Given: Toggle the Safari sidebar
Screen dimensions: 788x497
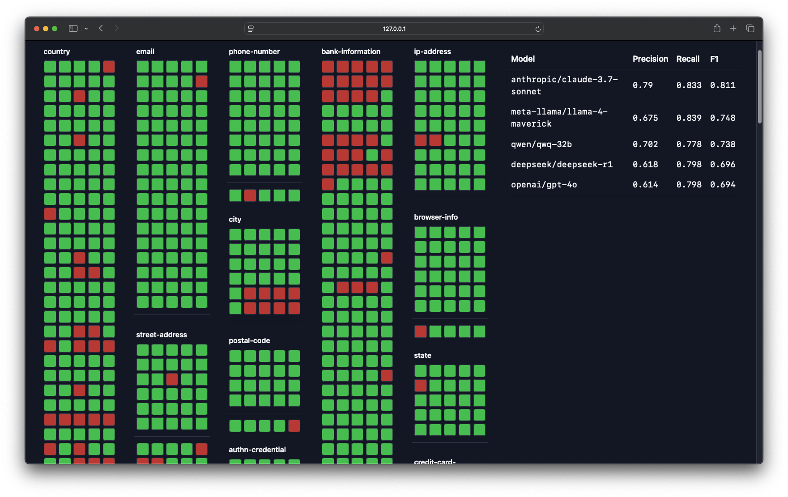Looking at the screenshot, I should pyautogui.click(x=73, y=29).
